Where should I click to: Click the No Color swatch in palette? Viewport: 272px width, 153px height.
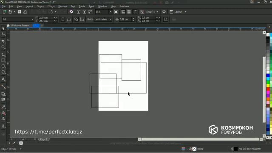click(268, 35)
